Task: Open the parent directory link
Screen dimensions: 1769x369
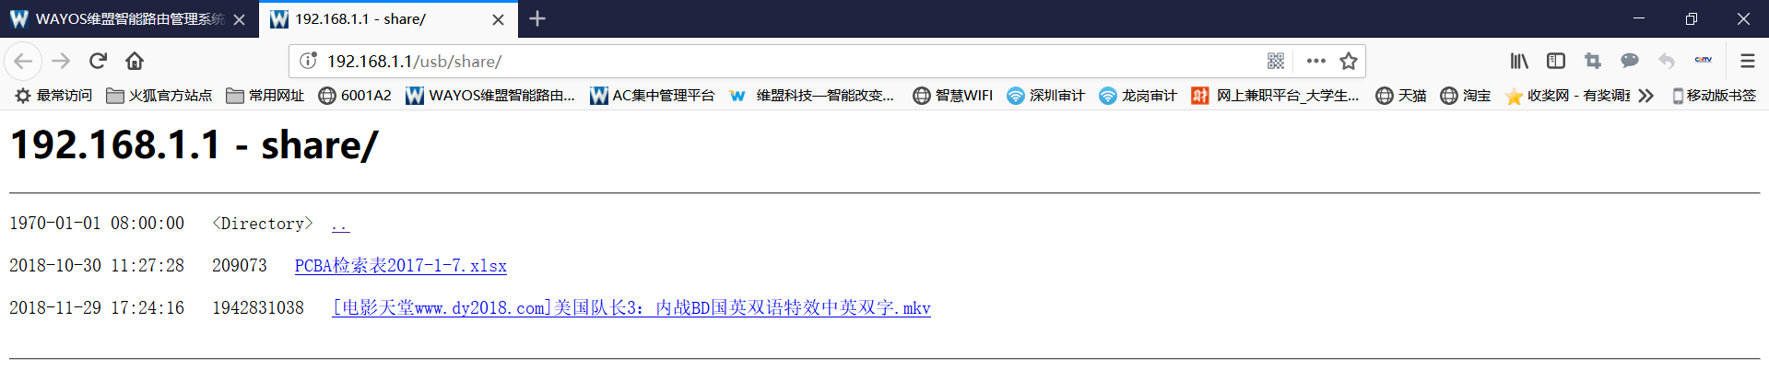Action: click(x=340, y=224)
